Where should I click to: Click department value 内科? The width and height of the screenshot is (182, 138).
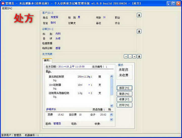58,34
